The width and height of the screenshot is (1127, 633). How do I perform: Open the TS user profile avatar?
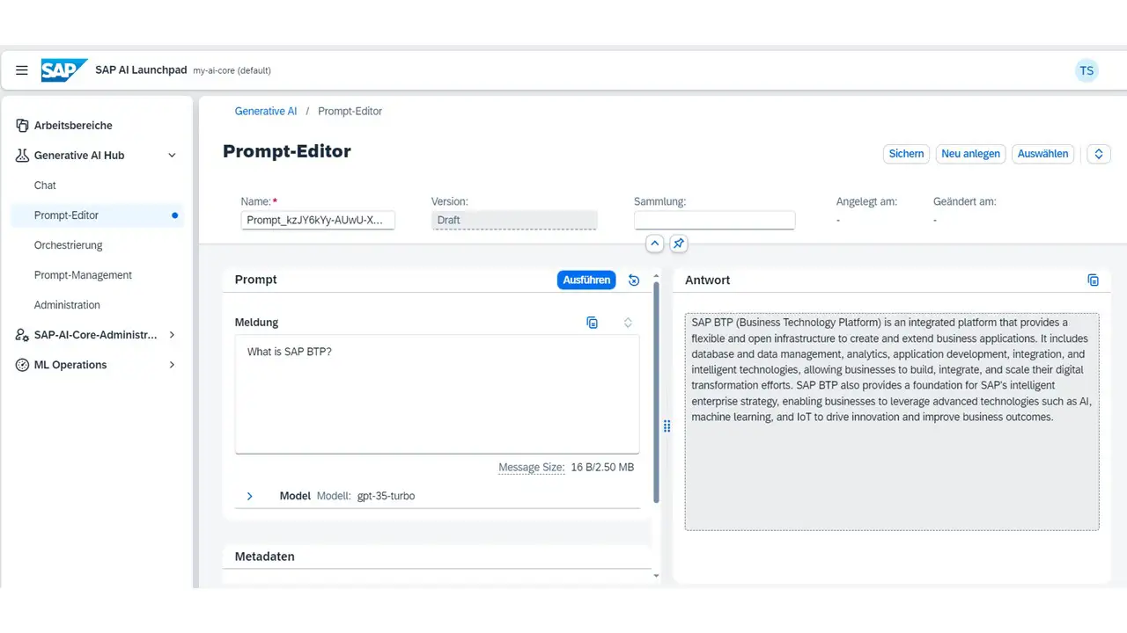(1086, 71)
